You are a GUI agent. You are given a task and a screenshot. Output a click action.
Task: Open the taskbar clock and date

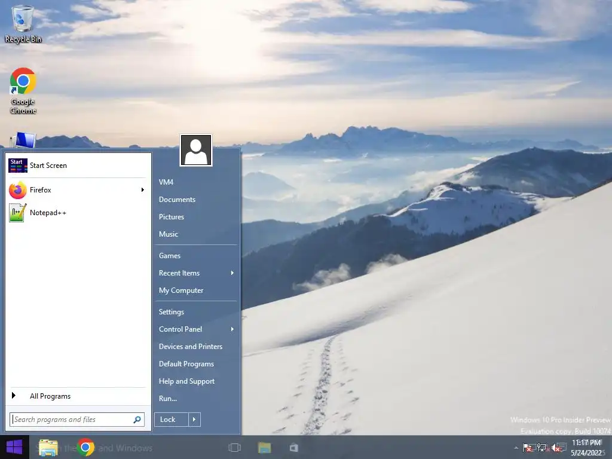point(586,447)
